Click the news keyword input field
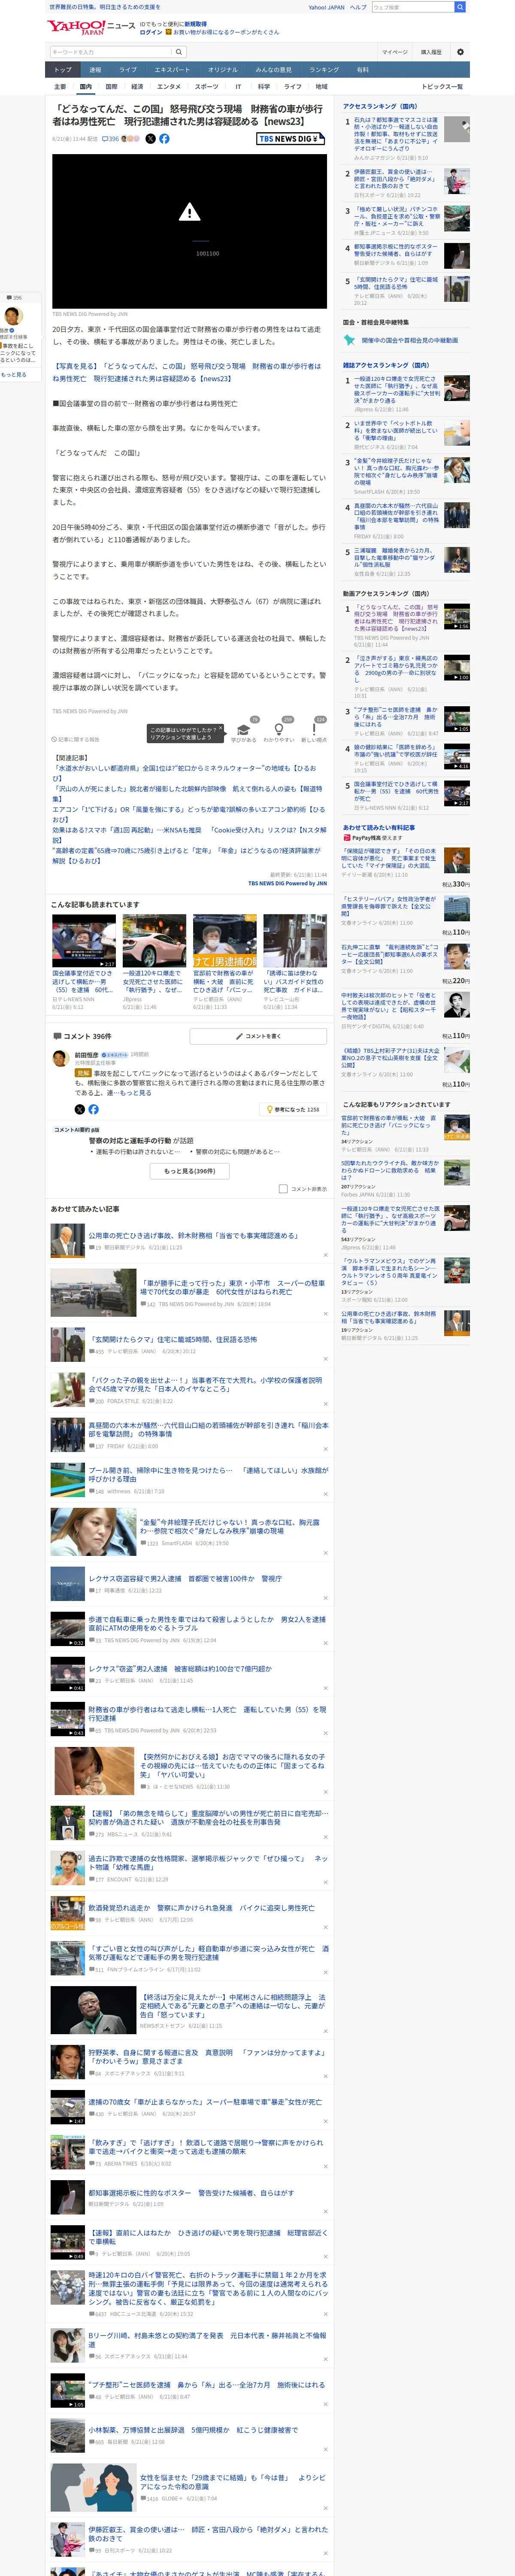This screenshot has height=2576, width=515. [111, 52]
